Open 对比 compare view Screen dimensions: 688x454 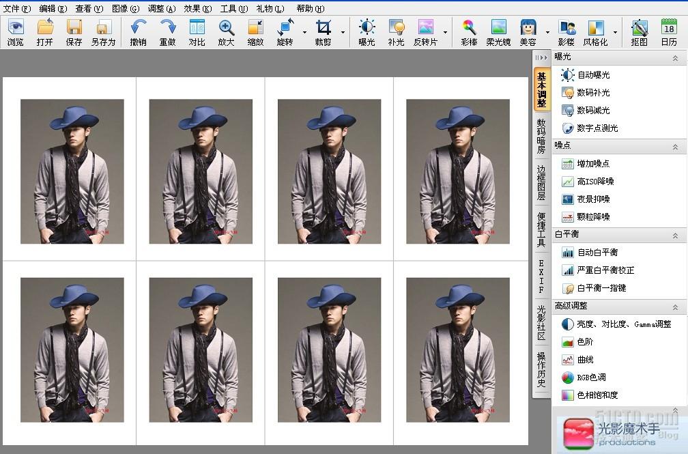click(197, 33)
